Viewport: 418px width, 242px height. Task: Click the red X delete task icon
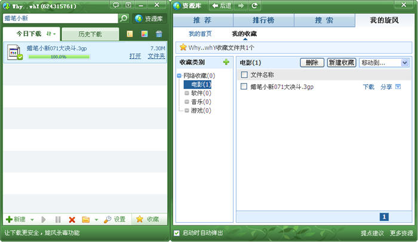pos(72,219)
